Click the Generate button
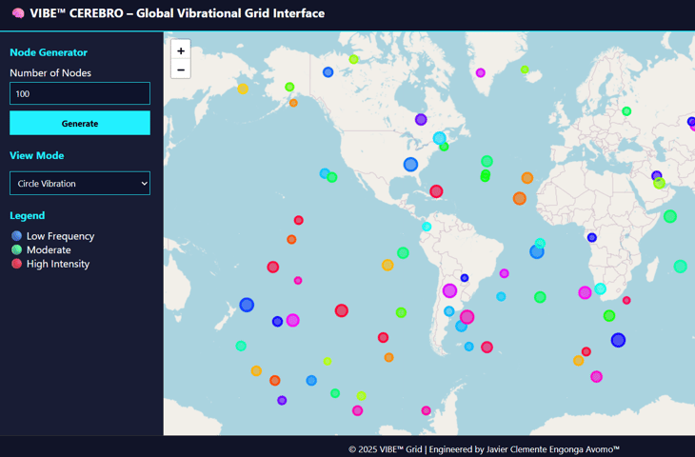 coord(80,123)
